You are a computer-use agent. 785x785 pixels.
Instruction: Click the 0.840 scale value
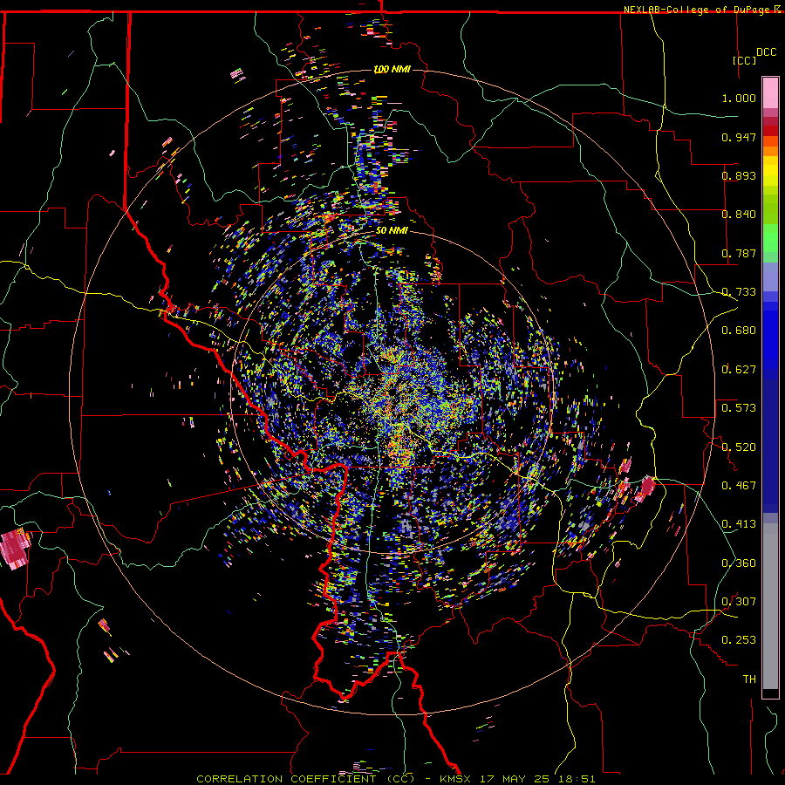coord(739,215)
